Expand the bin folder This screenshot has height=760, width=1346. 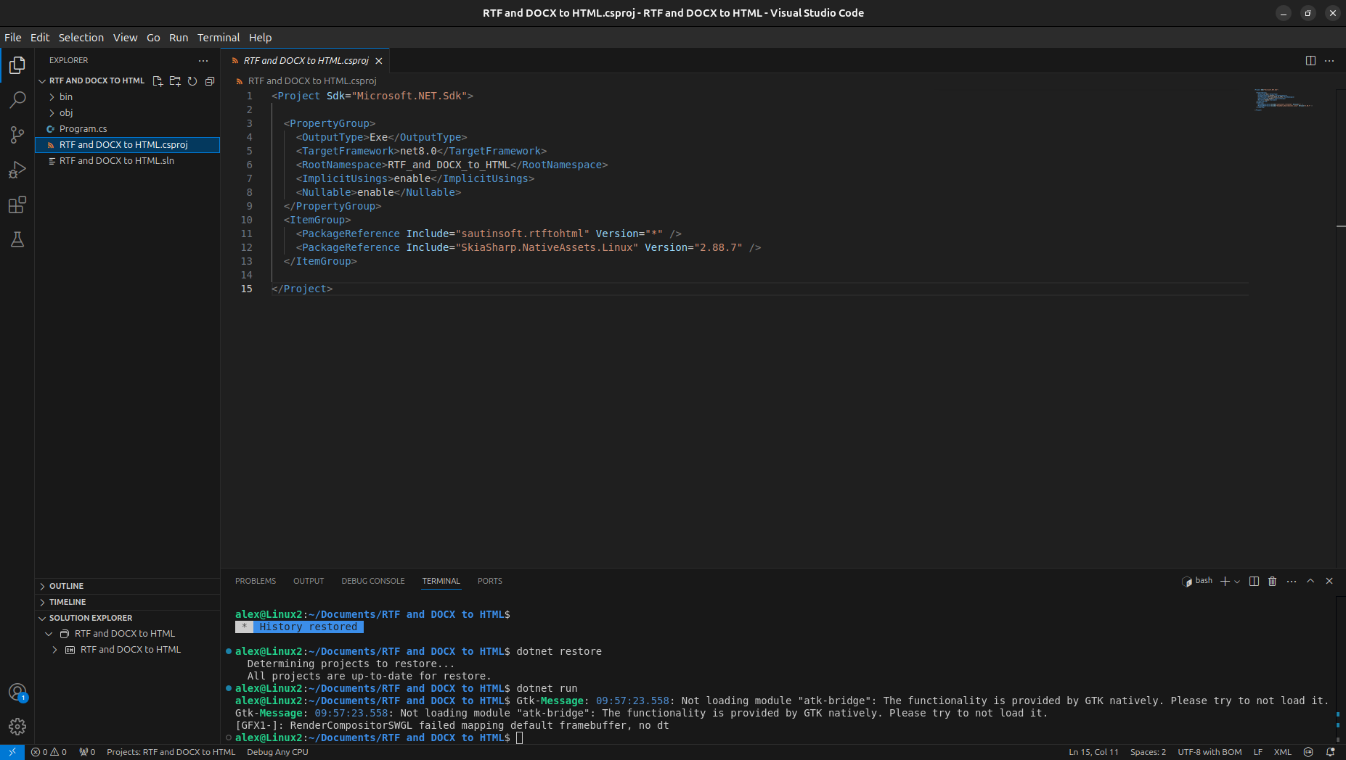point(65,97)
